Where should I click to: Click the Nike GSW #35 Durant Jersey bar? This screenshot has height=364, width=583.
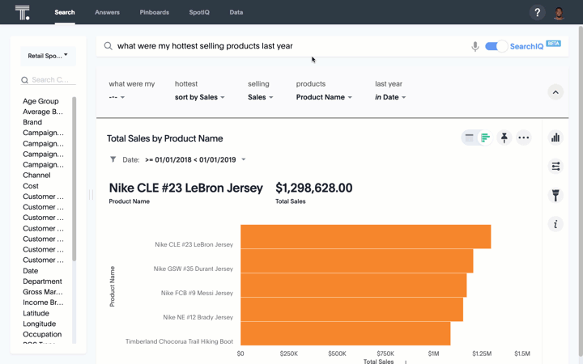[x=356, y=261]
